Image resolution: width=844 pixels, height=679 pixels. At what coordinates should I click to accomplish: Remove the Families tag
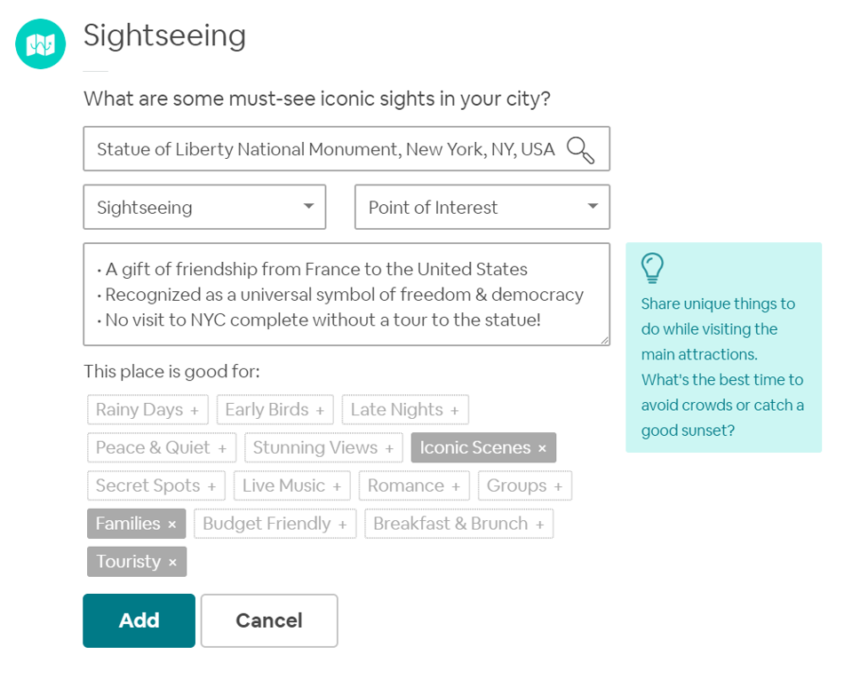(x=136, y=524)
